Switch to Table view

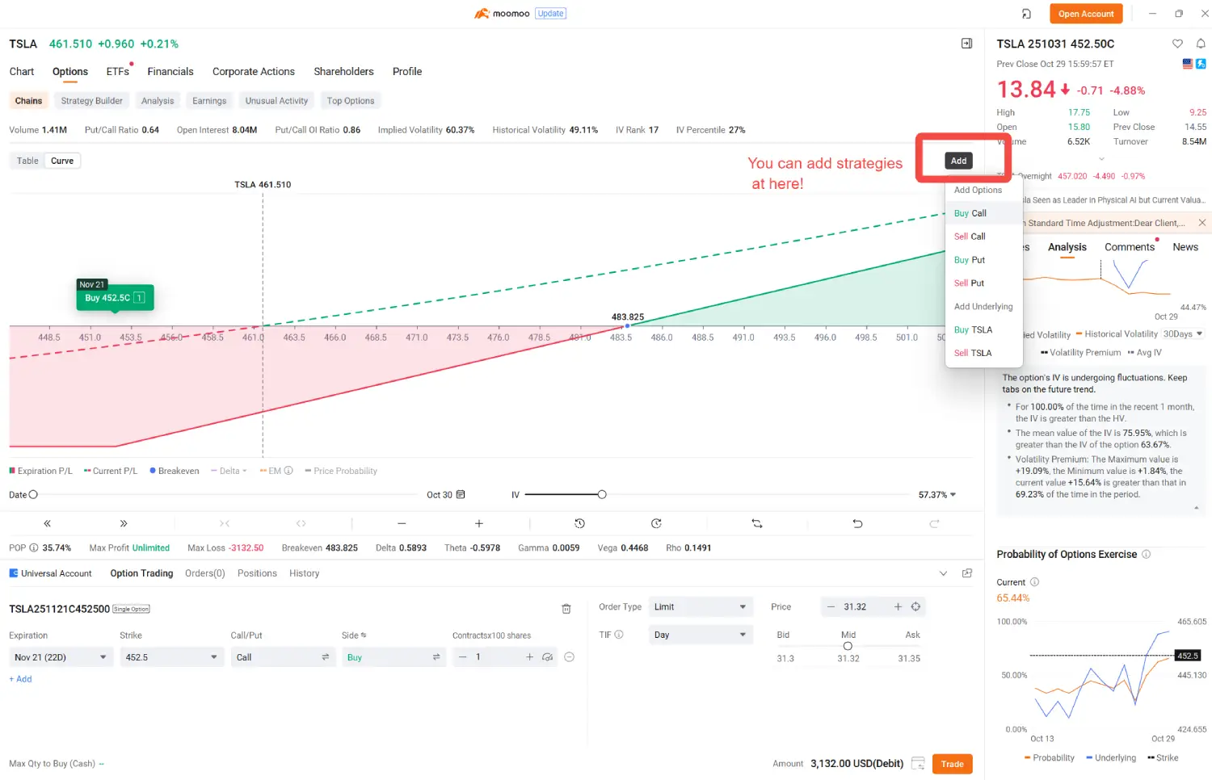point(27,161)
